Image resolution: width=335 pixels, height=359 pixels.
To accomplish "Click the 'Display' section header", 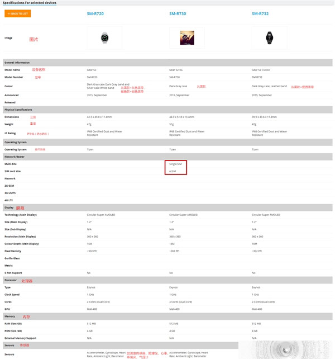I will (167, 207).
